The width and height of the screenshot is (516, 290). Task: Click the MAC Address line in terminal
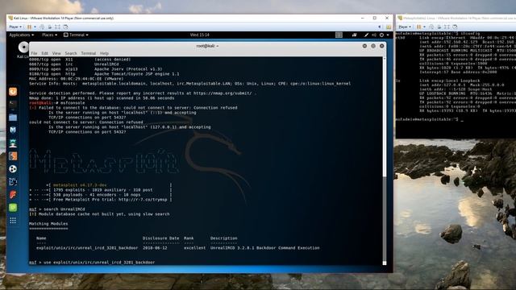(76, 79)
